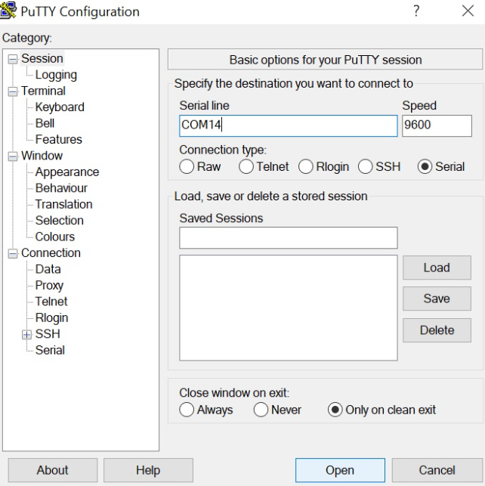485x486 pixels.
Task: Click the PuTTY icon in title bar
Action: coord(8,11)
